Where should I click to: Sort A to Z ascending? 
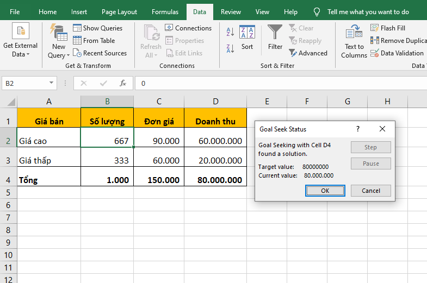[x=230, y=32]
